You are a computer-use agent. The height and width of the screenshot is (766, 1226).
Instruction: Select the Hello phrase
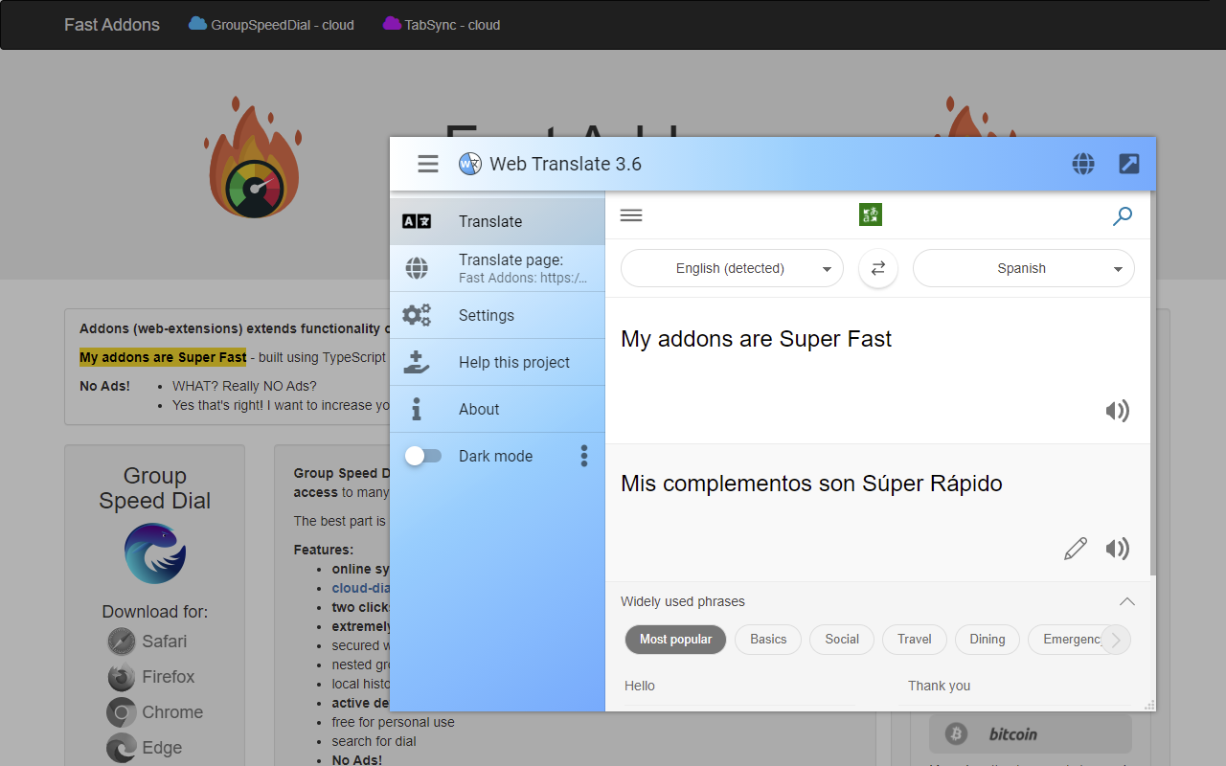[x=639, y=686]
